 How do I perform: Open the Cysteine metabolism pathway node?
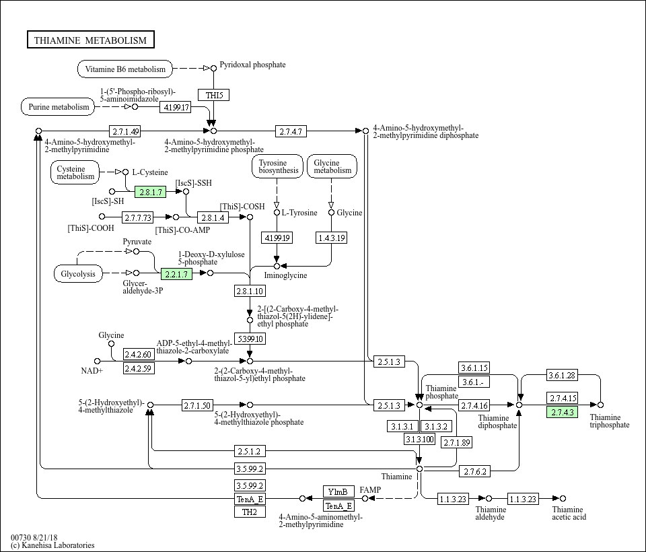[x=75, y=173]
